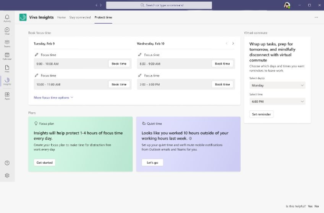Click the 'Wrap up tasks, prep for tomorrow' heading
The height and width of the screenshot is (213, 324).
[272, 52]
